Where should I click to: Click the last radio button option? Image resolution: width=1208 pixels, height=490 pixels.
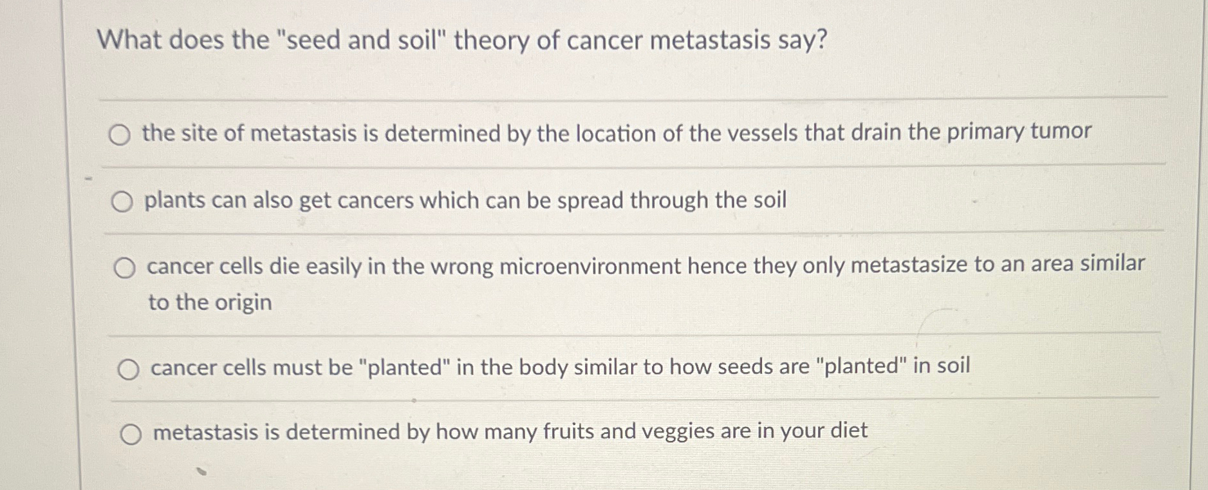132,435
